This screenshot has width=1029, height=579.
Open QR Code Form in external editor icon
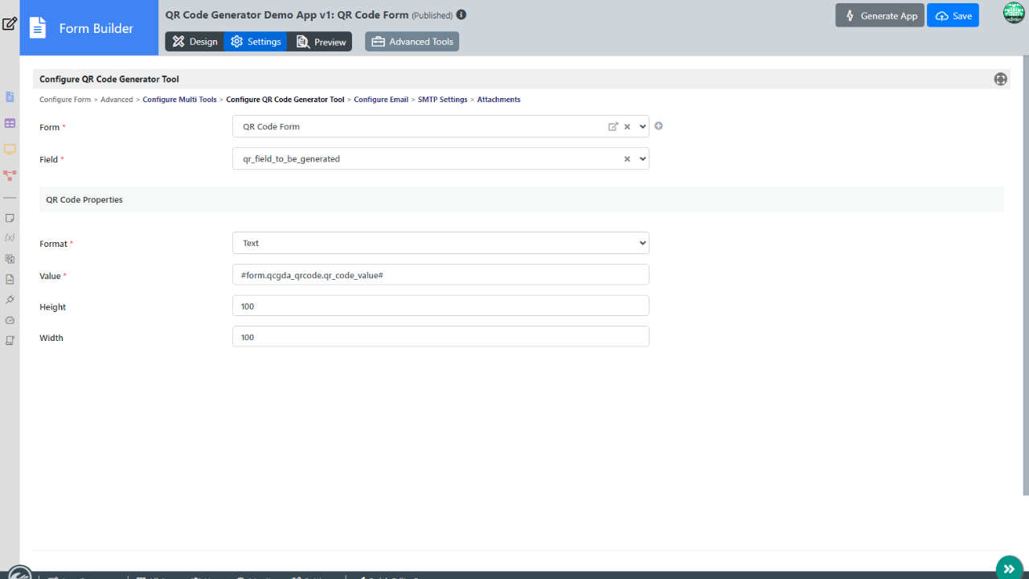(613, 126)
